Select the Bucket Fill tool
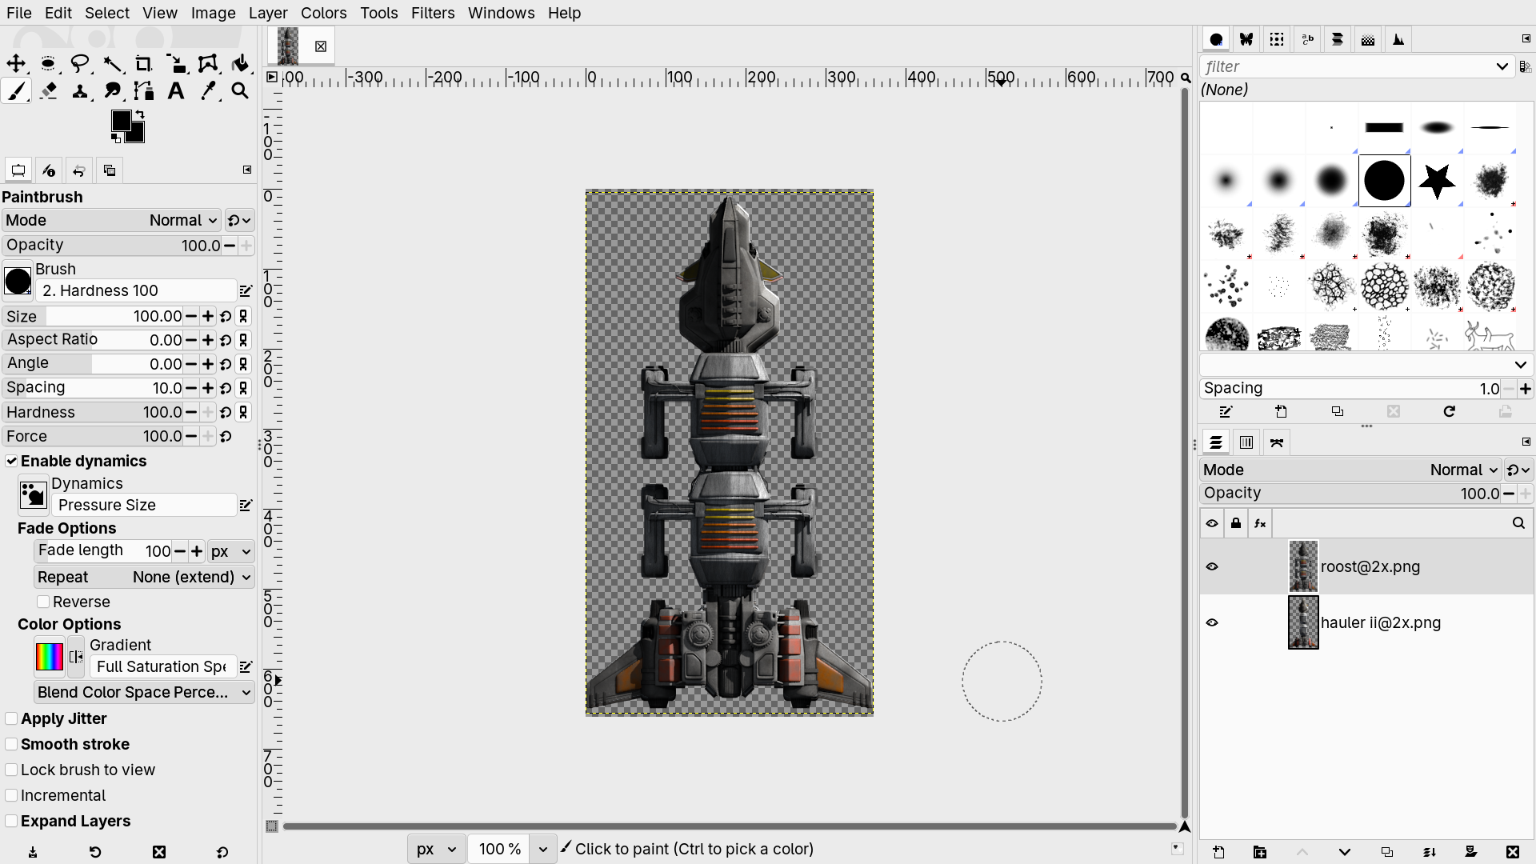This screenshot has width=1536, height=864. (240, 64)
